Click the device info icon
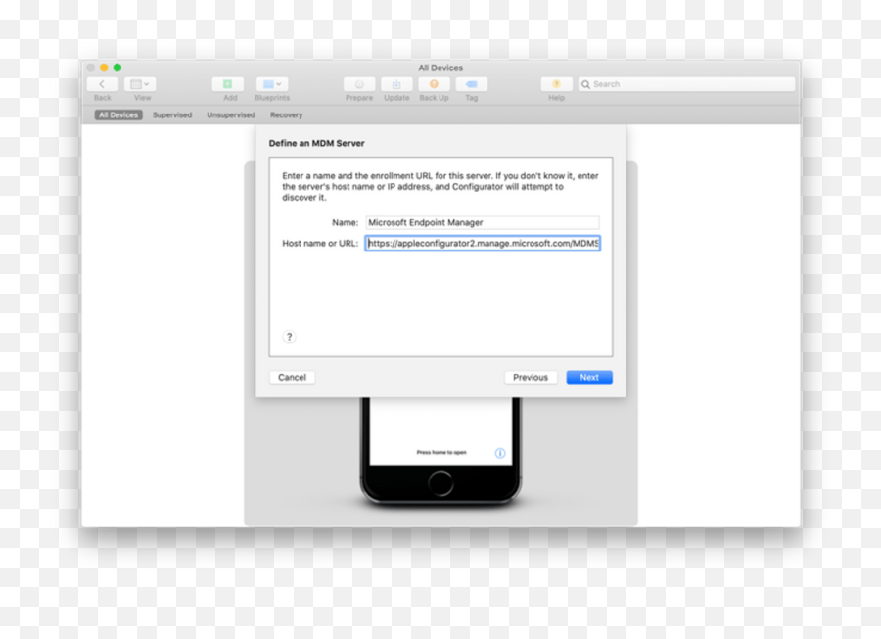881x639 pixels. point(500,453)
